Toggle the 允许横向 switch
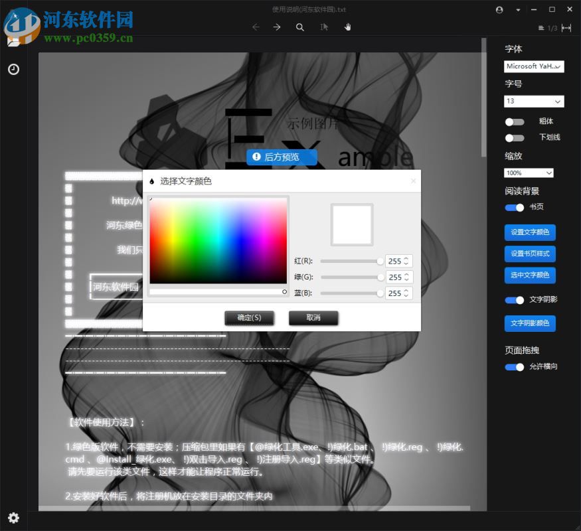The width and height of the screenshot is (581, 531). tap(515, 367)
